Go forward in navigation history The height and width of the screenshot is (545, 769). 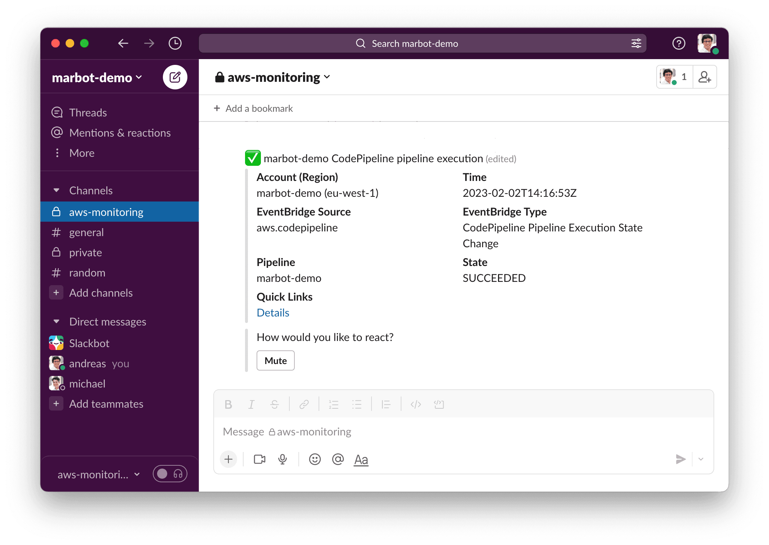(149, 44)
